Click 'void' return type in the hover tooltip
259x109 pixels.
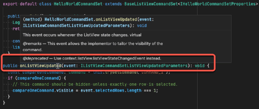(142, 26)
